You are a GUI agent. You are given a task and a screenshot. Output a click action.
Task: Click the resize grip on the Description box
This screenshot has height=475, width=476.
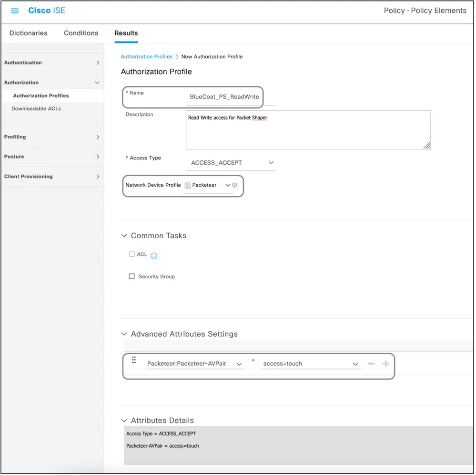tap(427, 146)
